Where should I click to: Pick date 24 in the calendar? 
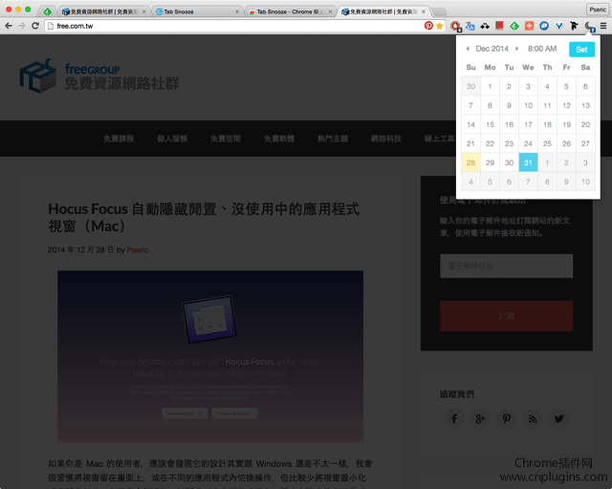pyautogui.click(x=528, y=143)
